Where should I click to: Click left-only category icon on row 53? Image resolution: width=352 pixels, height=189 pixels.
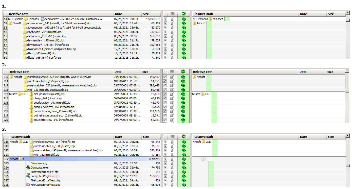coord(173,28)
